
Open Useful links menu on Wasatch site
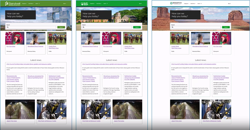(193, 4)
